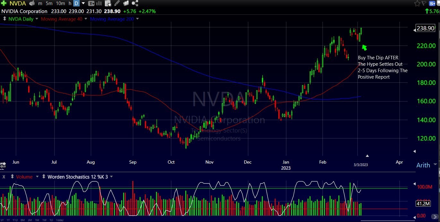The image size is (440, 222).
Task: Set chart range to 1D
Action: tap(51, 220)
